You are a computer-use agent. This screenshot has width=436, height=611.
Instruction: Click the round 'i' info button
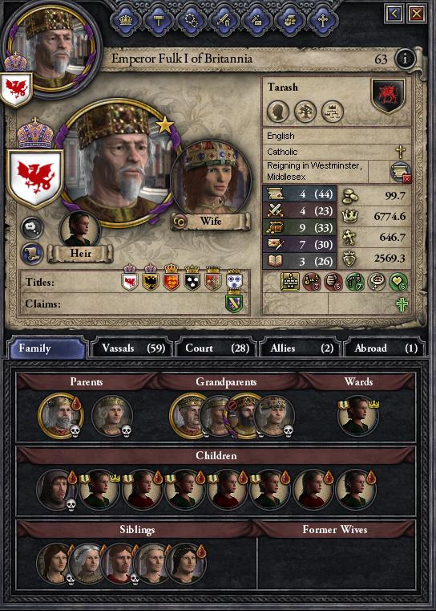pyautogui.click(x=405, y=59)
